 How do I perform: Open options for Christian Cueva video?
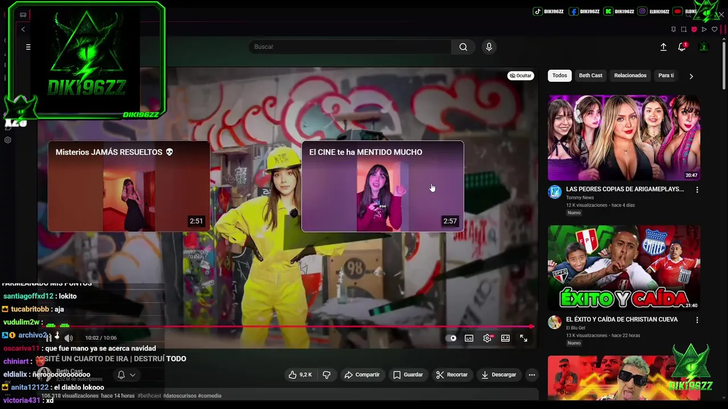click(x=697, y=320)
